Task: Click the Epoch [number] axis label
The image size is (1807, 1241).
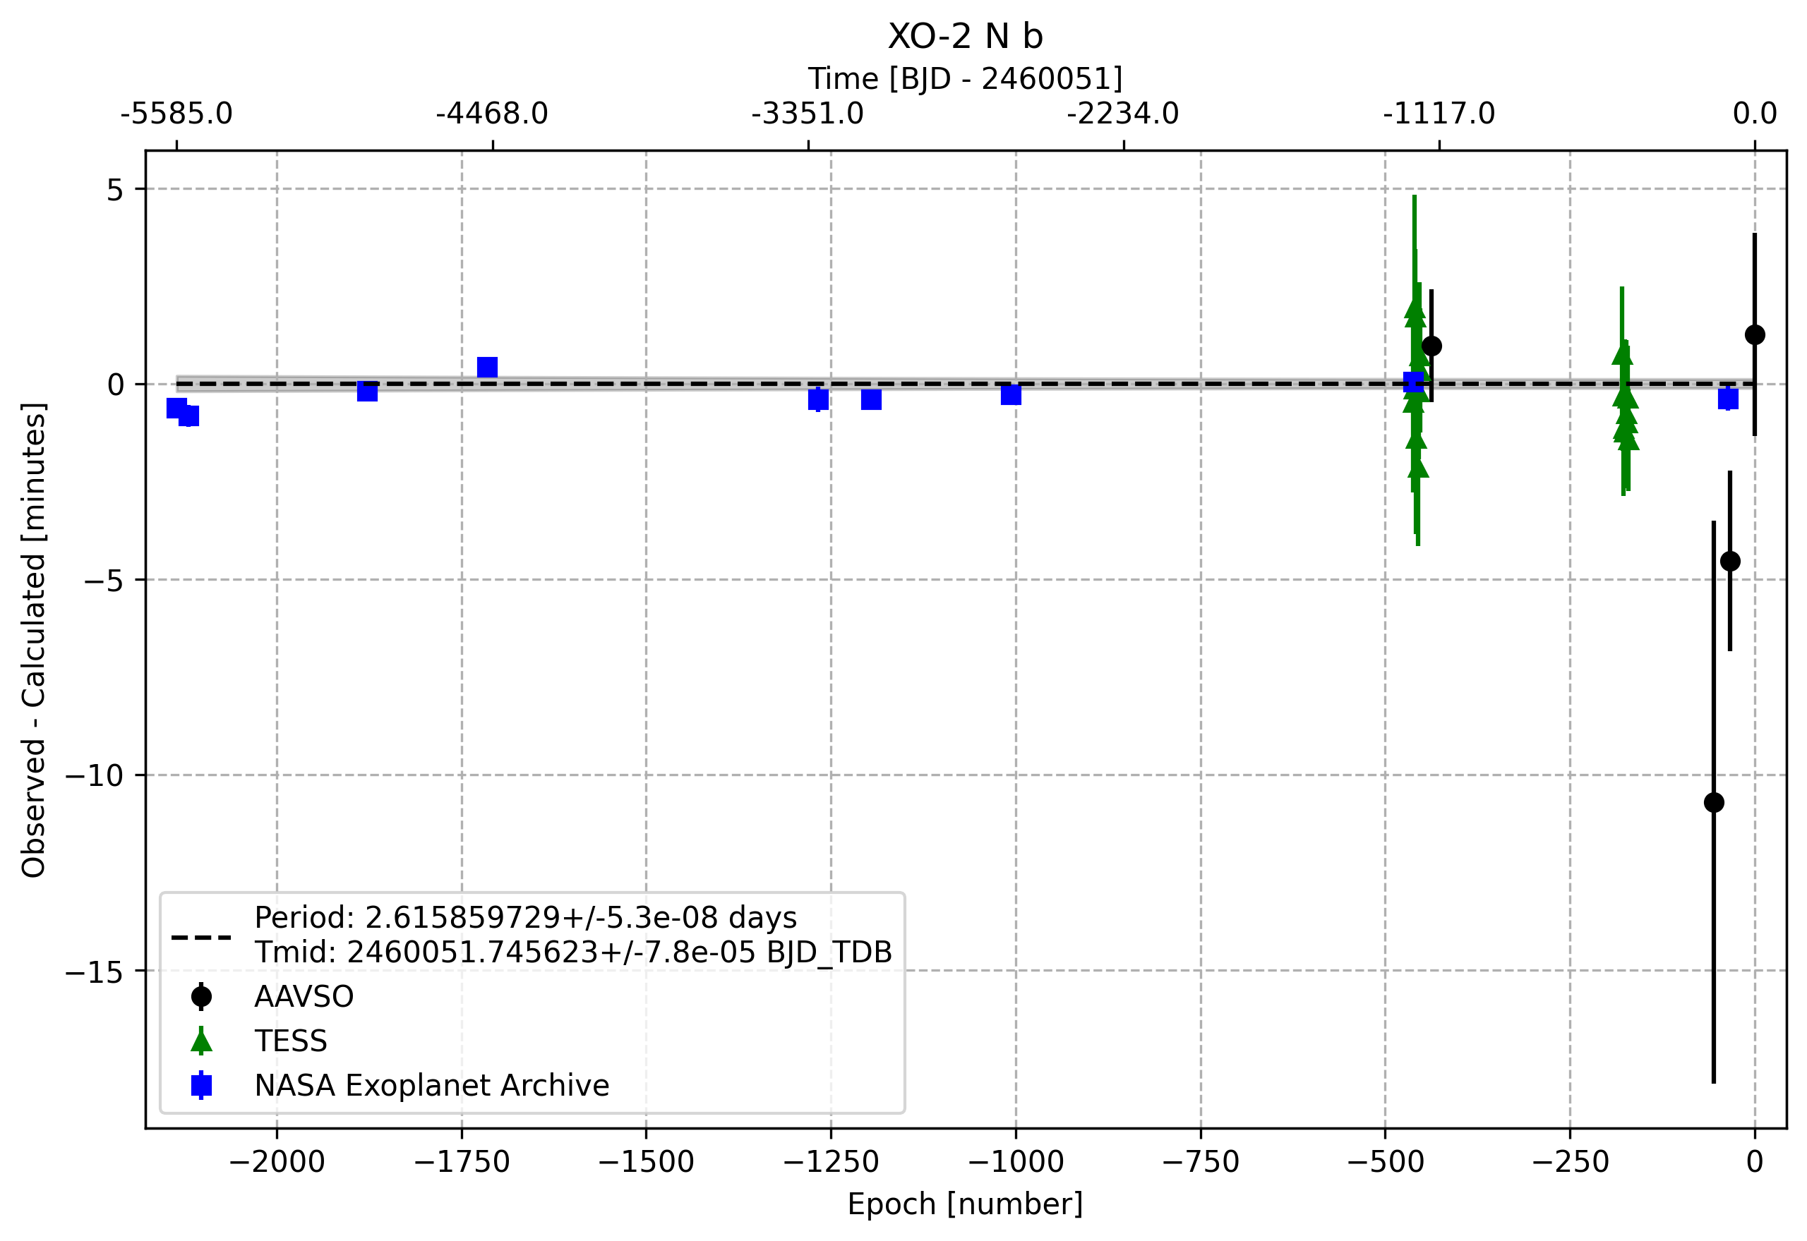Action: pyautogui.click(x=966, y=1204)
